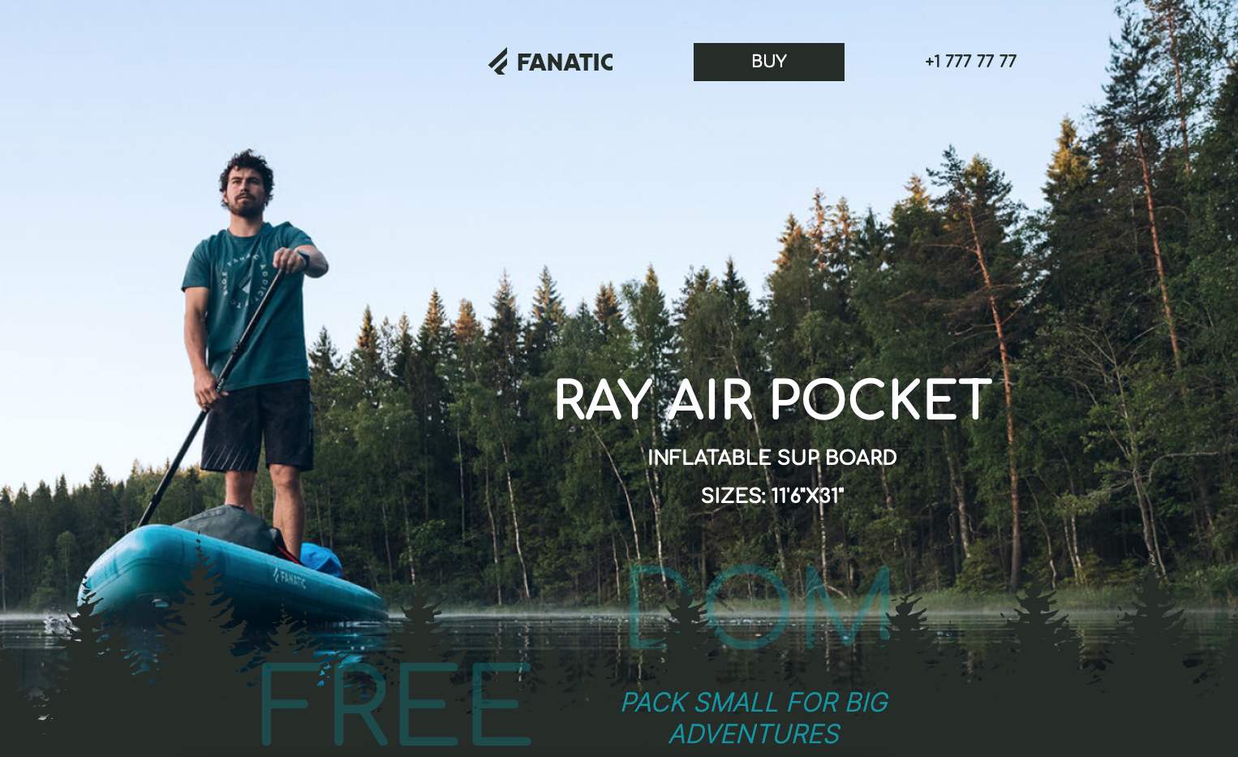1238x757 pixels.
Task: Click the large faded DOM text
Action: click(759, 607)
